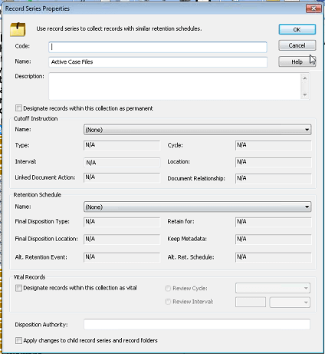Toggle apply changes to child record series
325x354 pixels.
pos(18,340)
